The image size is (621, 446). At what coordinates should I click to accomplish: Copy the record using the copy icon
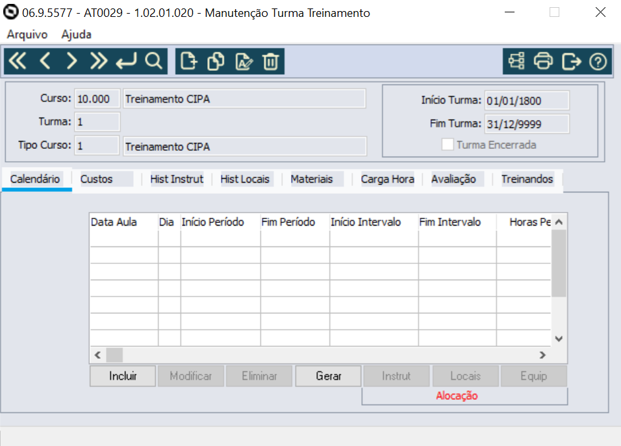215,60
